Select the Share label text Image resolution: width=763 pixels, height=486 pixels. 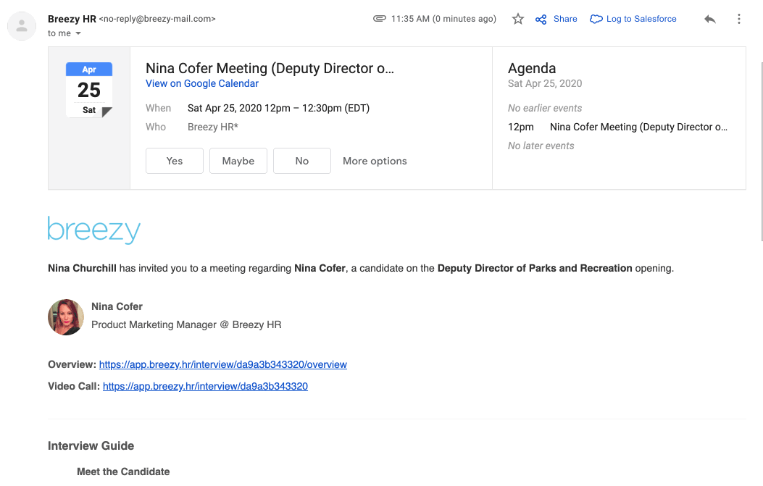pos(565,19)
